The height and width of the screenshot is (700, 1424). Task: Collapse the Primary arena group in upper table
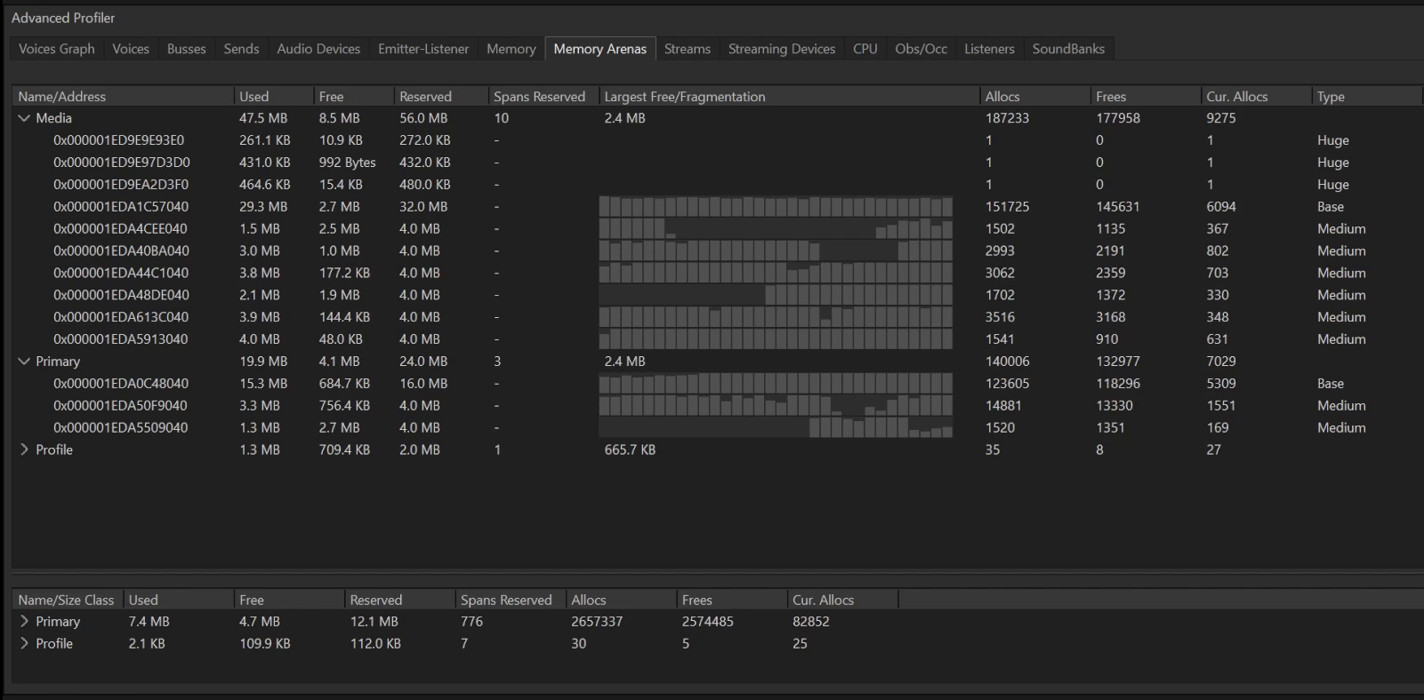24,362
